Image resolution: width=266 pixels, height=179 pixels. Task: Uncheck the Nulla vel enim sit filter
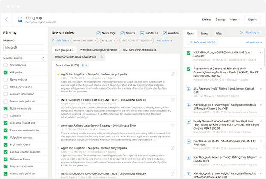point(6,109)
